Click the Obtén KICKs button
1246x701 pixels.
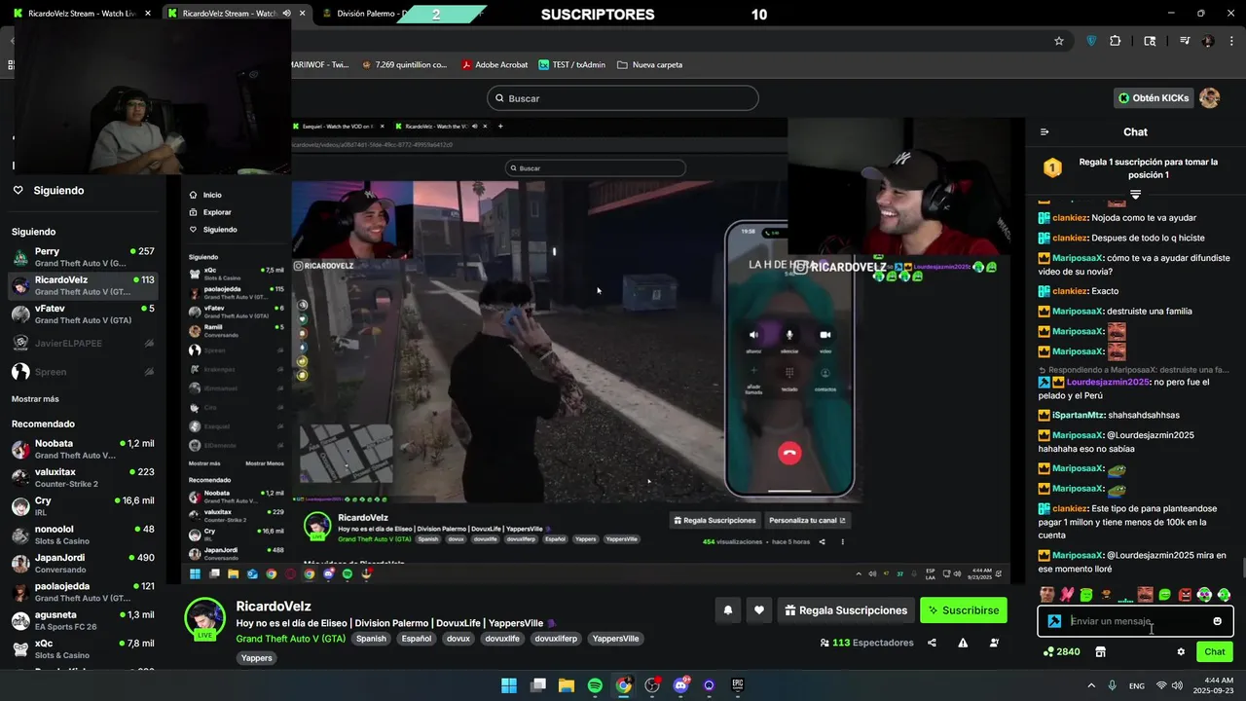[1154, 97]
